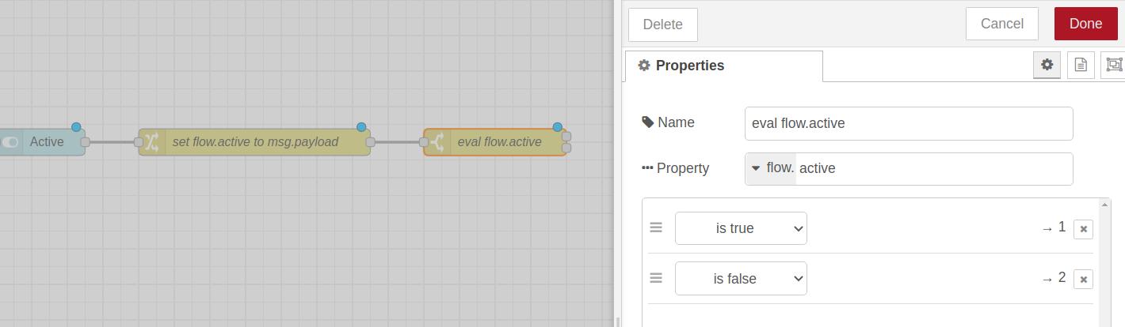The image size is (1125, 327).
Task: Open the flow. property type dropdown
Action: click(771, 168)
